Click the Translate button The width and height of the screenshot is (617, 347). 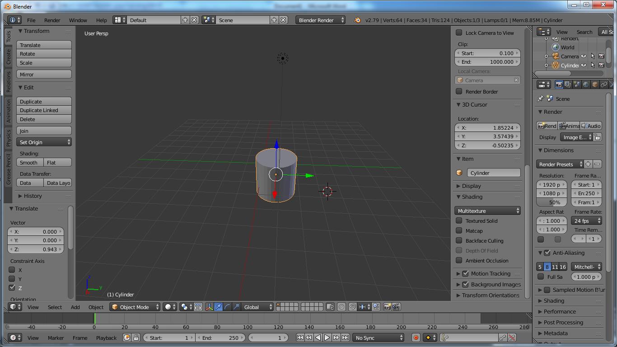point(44,45)
